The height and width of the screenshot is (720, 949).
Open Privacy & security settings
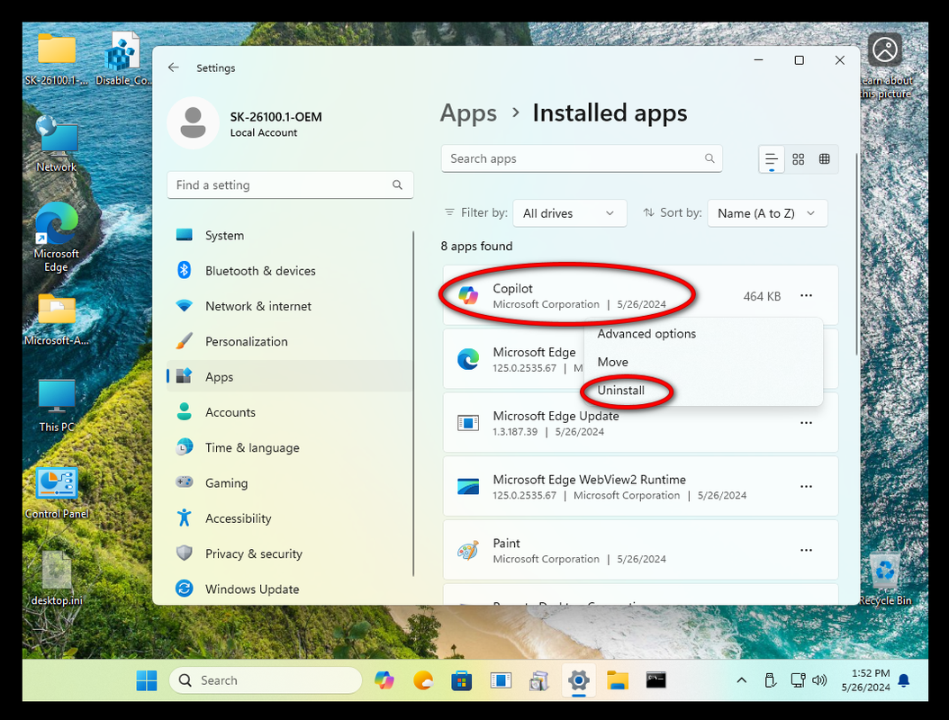tap(289, 553)
